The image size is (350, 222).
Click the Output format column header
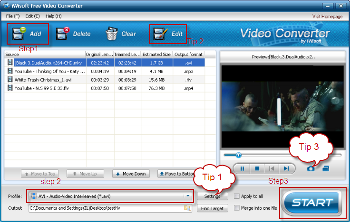188,55
